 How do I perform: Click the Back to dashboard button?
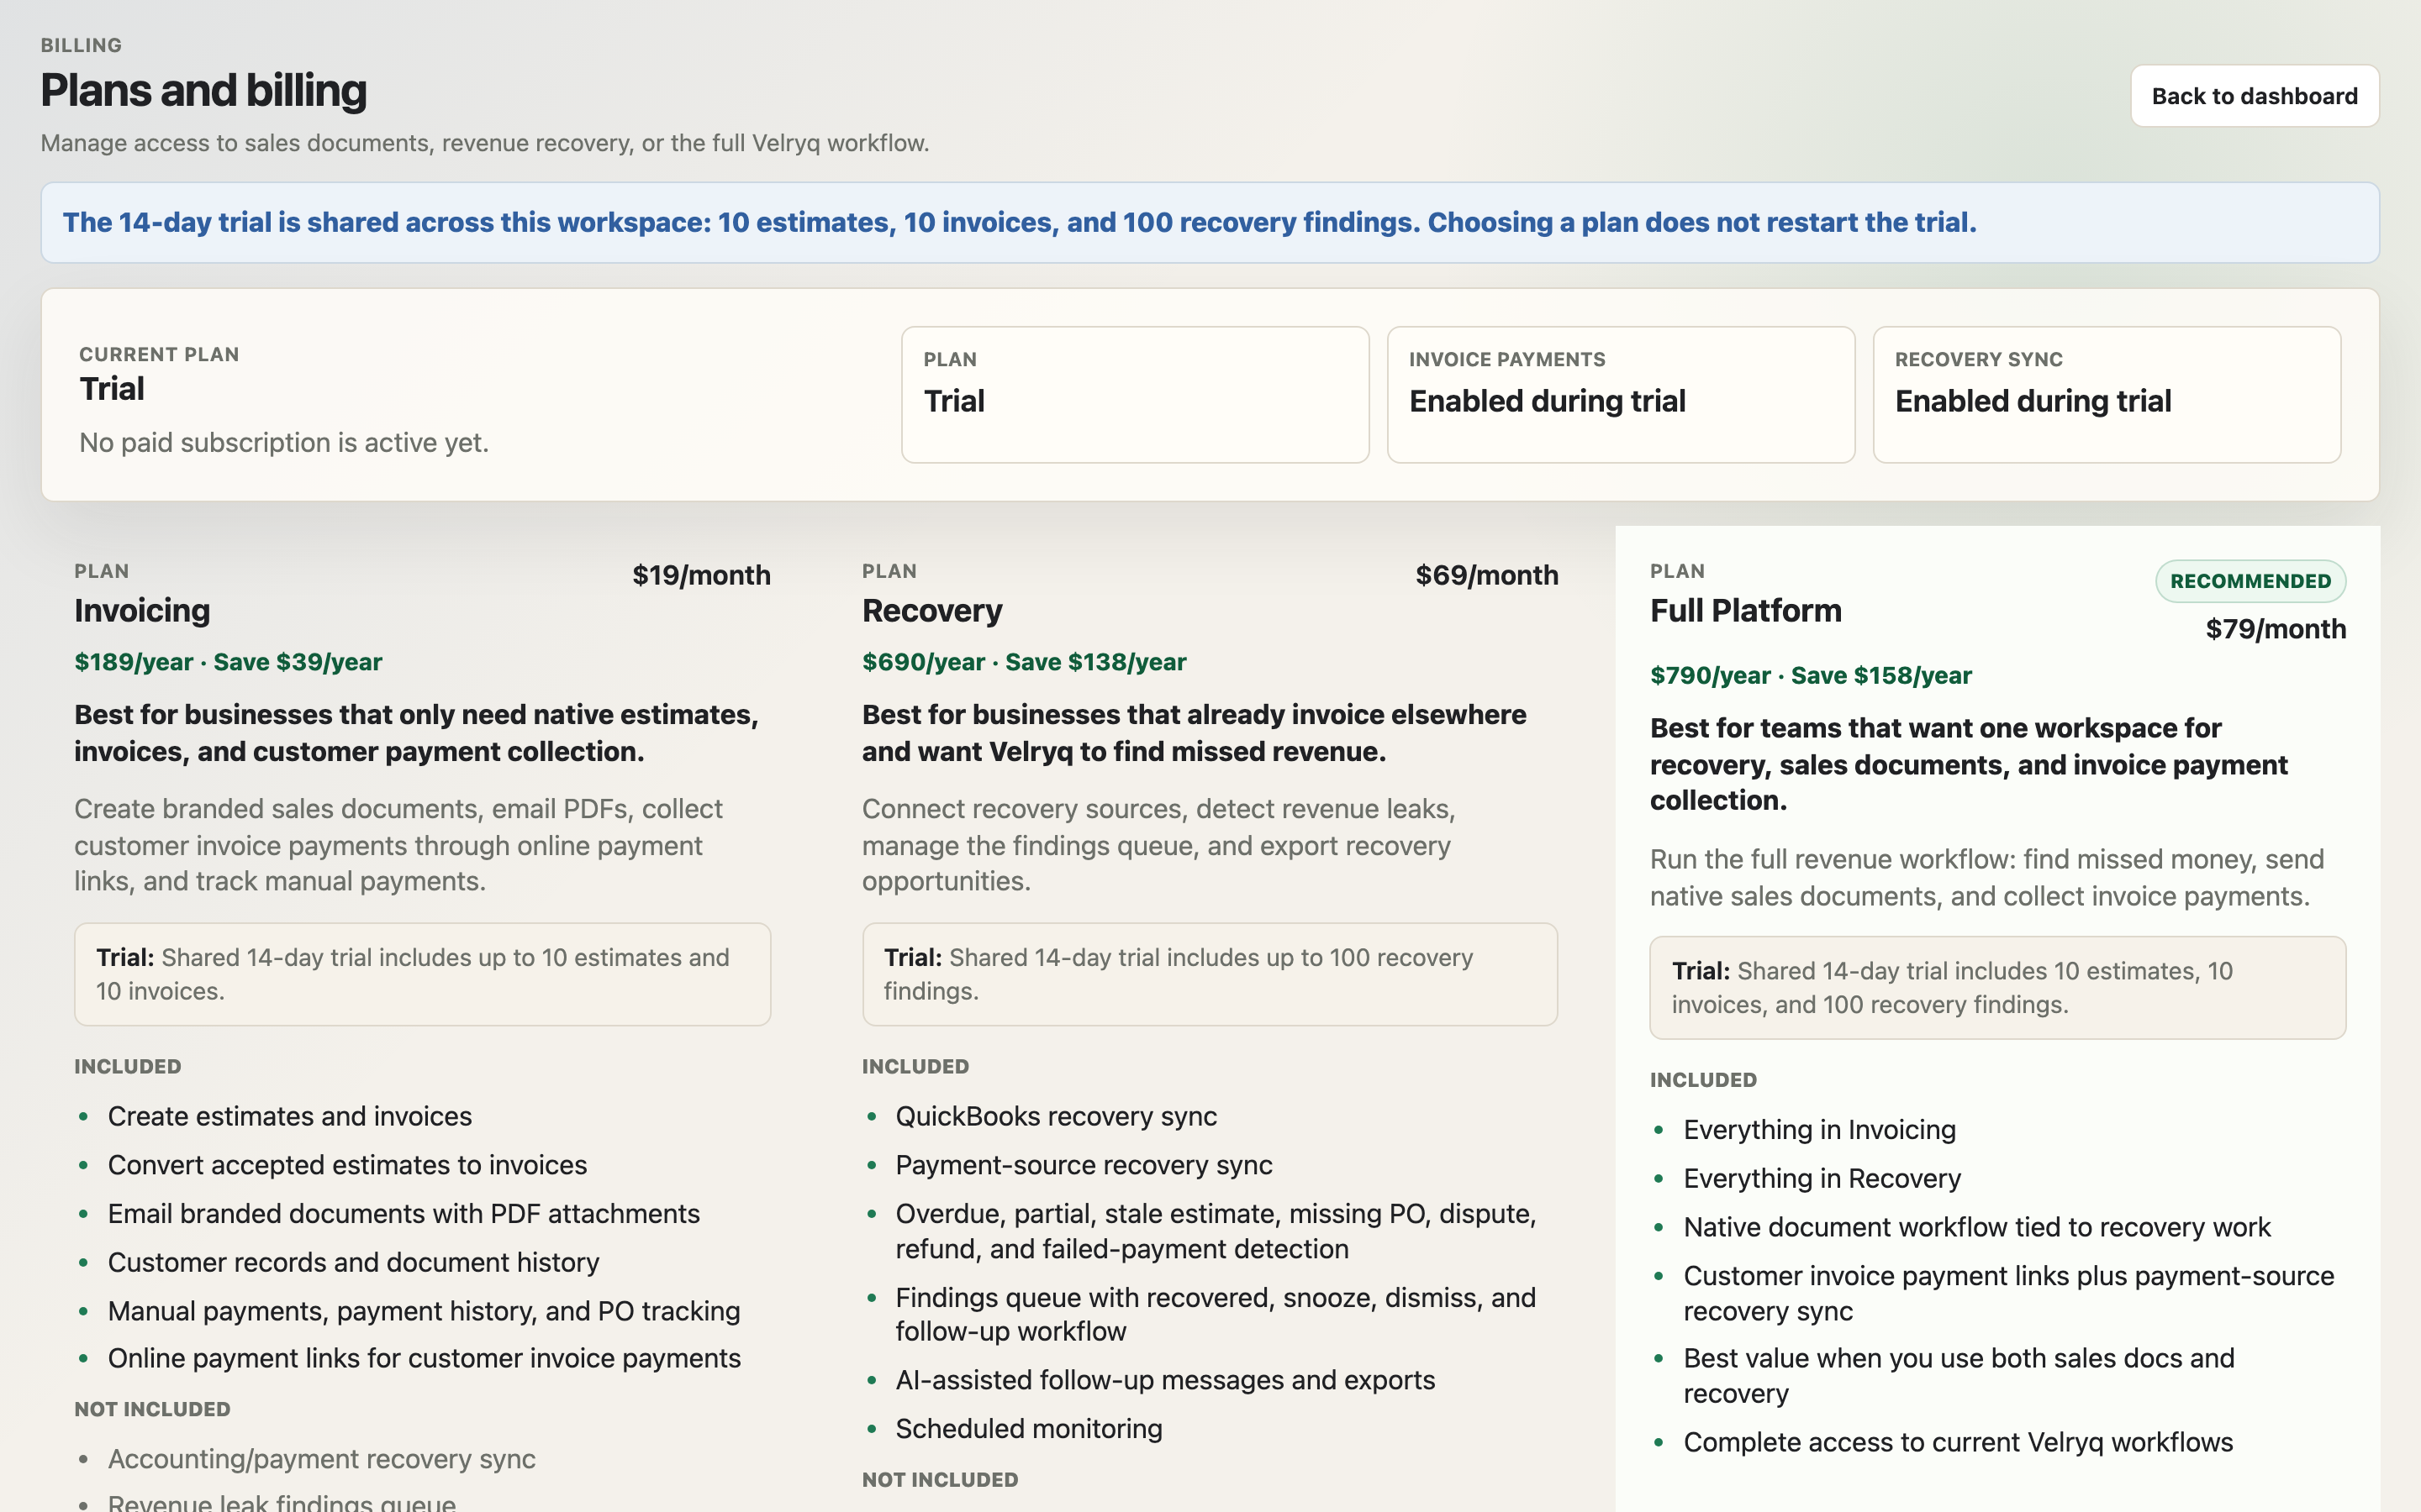[2254, 96]
